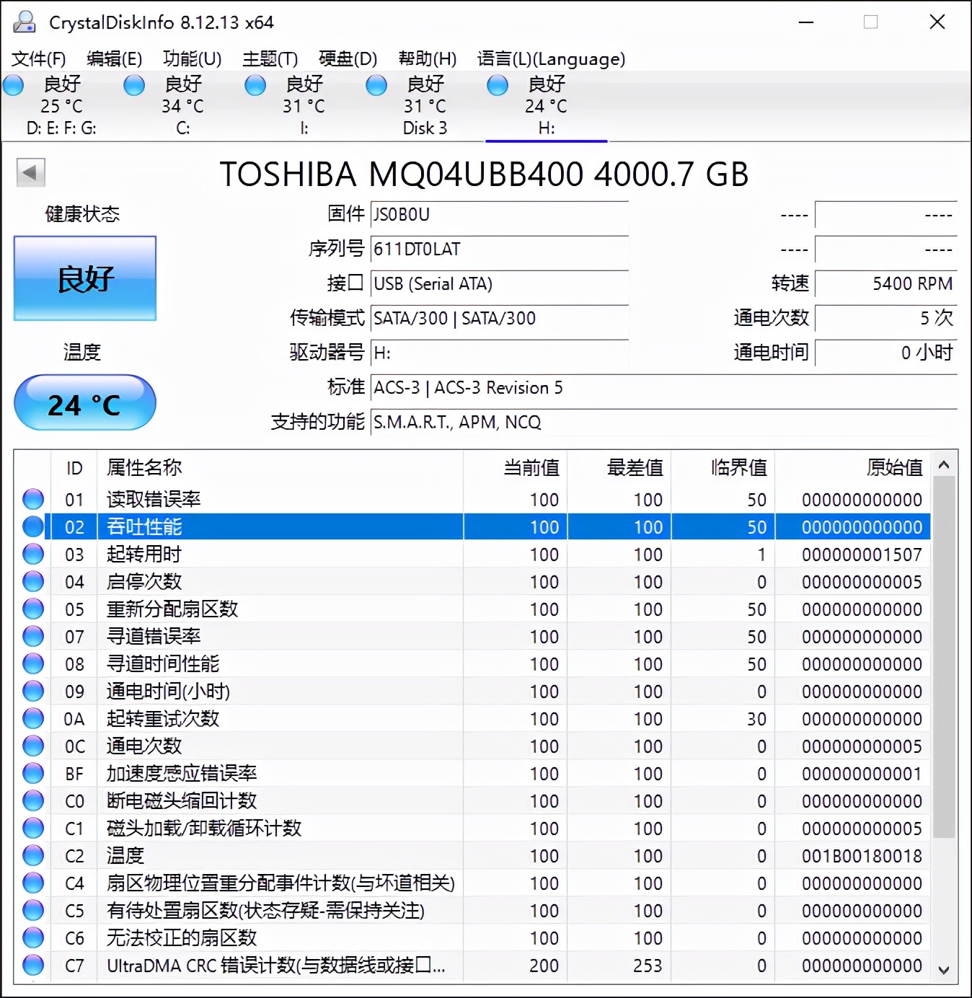Open the 主题(T) menu
The image size is (972, 998).
[x=270, y=58]
